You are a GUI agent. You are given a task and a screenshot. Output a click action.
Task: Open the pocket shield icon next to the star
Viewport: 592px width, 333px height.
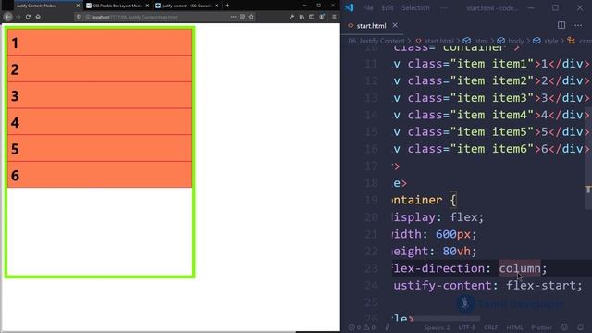242,17
